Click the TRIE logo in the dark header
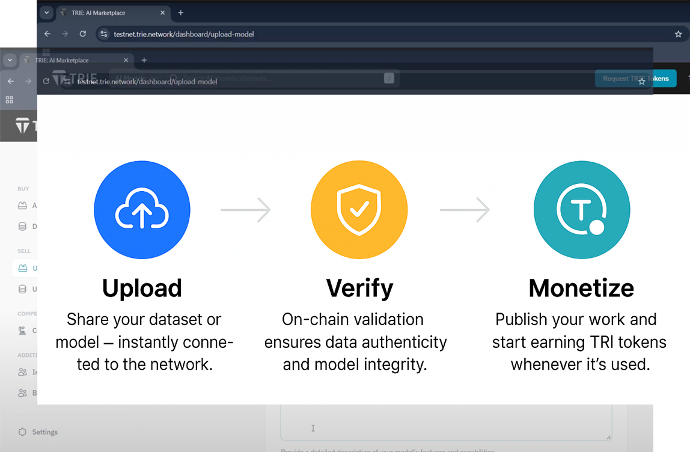This screenshot has width=690, height=452. 24,126
